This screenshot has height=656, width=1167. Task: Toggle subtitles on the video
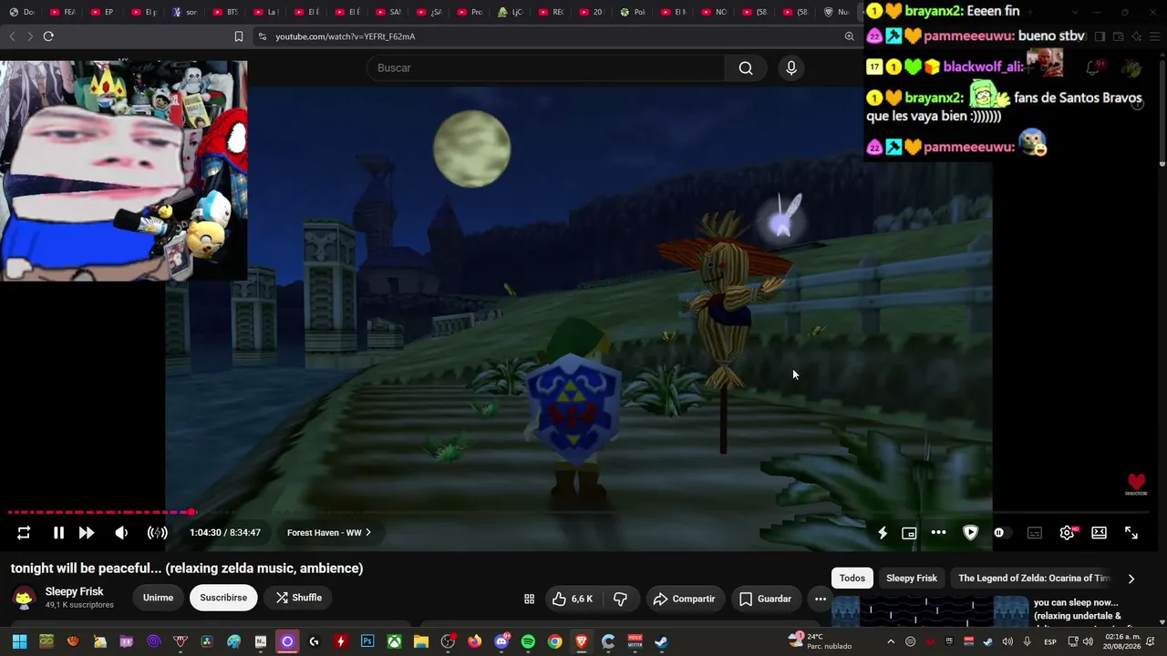tap(1035, 533)
